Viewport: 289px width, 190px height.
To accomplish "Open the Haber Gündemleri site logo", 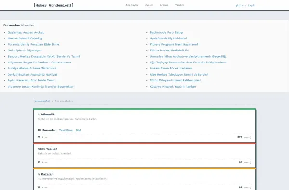I will pos(53,5).
